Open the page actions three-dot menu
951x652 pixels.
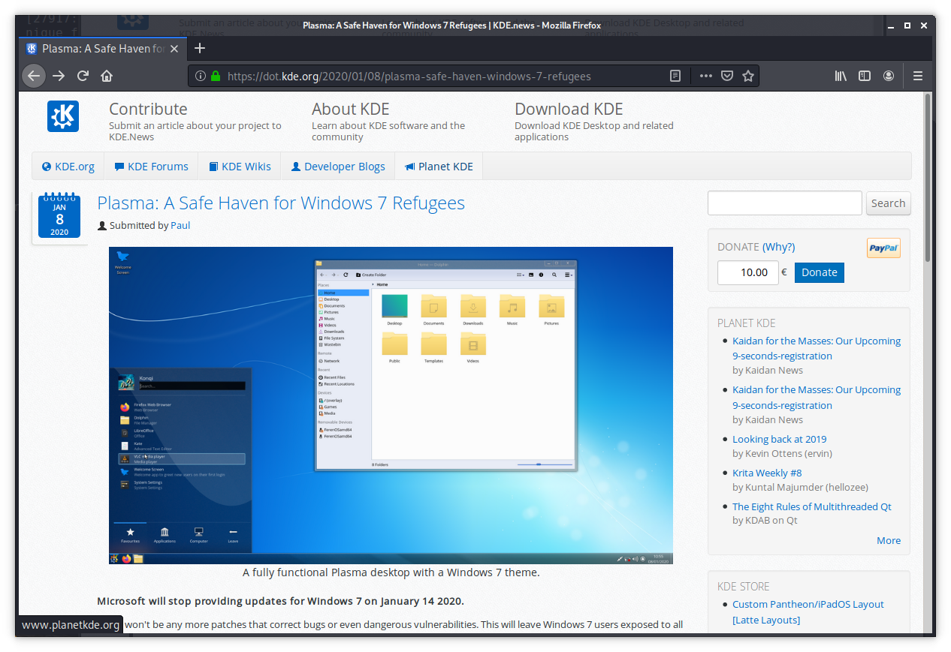[x=706, y=76]
